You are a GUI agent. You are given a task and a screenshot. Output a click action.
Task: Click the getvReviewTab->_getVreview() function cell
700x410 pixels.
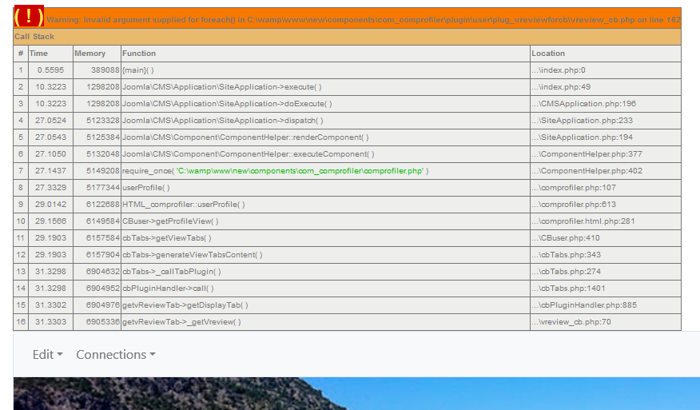click(181, 322)
